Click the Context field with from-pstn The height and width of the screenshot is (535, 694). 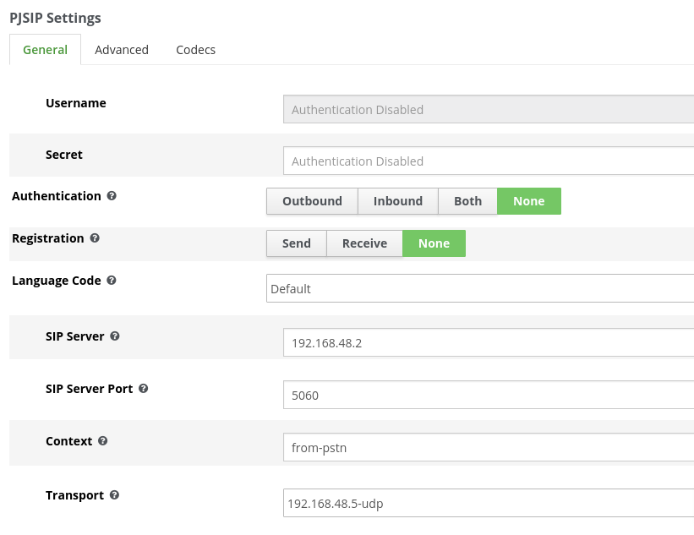pos(489,447)
